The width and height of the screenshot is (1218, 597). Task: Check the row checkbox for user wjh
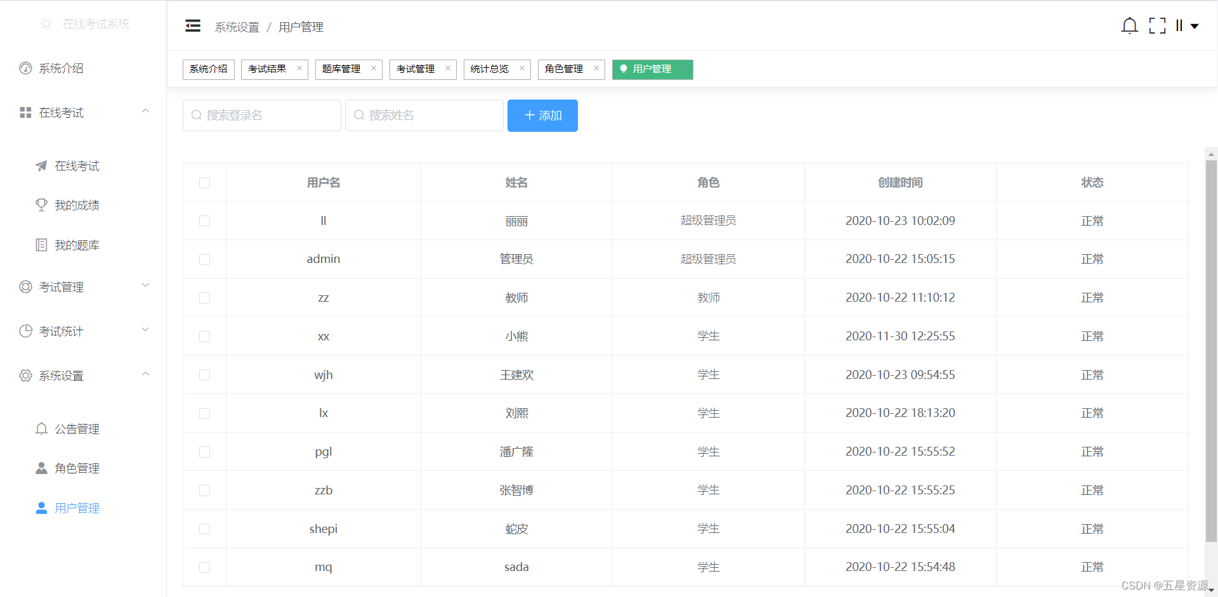pyautogui.click(x=204, y=375)
